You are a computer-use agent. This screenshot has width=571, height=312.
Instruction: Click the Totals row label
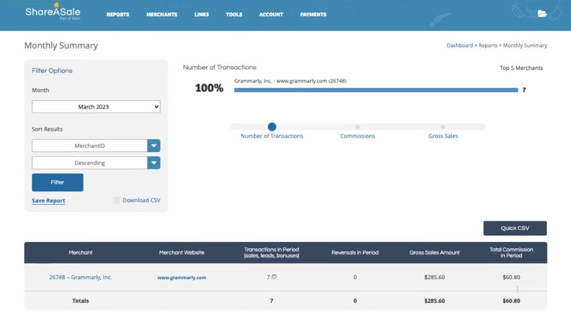81,301
